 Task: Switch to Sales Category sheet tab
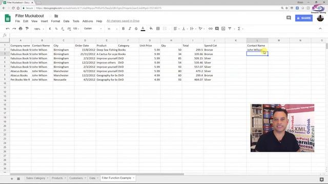point(35,178)
